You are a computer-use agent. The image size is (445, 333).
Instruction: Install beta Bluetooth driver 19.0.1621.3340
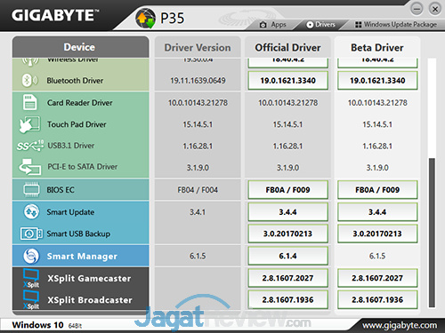click(377, 81)
